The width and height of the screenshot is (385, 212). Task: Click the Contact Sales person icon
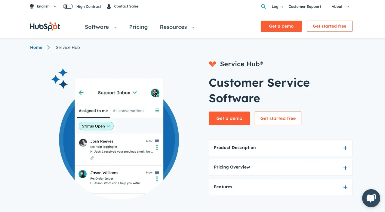(x=109, y=6)
